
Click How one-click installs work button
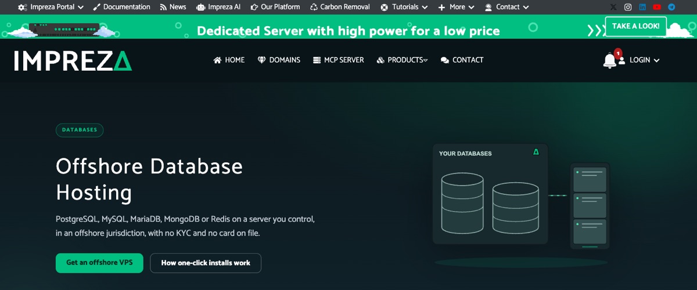coord(206,263)
